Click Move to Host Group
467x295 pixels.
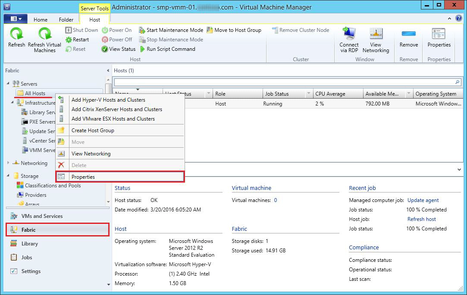pyautogui.click(x=234, y=30)
